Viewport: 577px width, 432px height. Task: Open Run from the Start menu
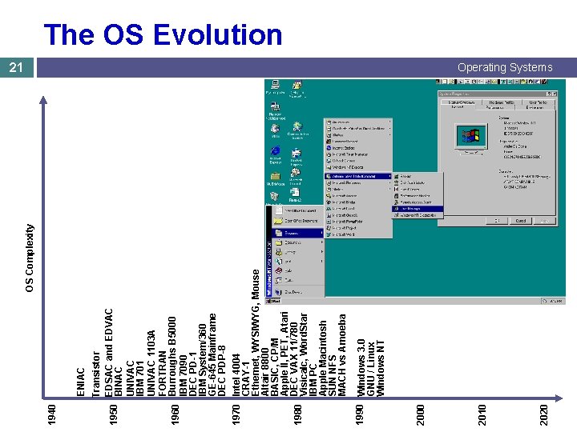tap(298, 280)
